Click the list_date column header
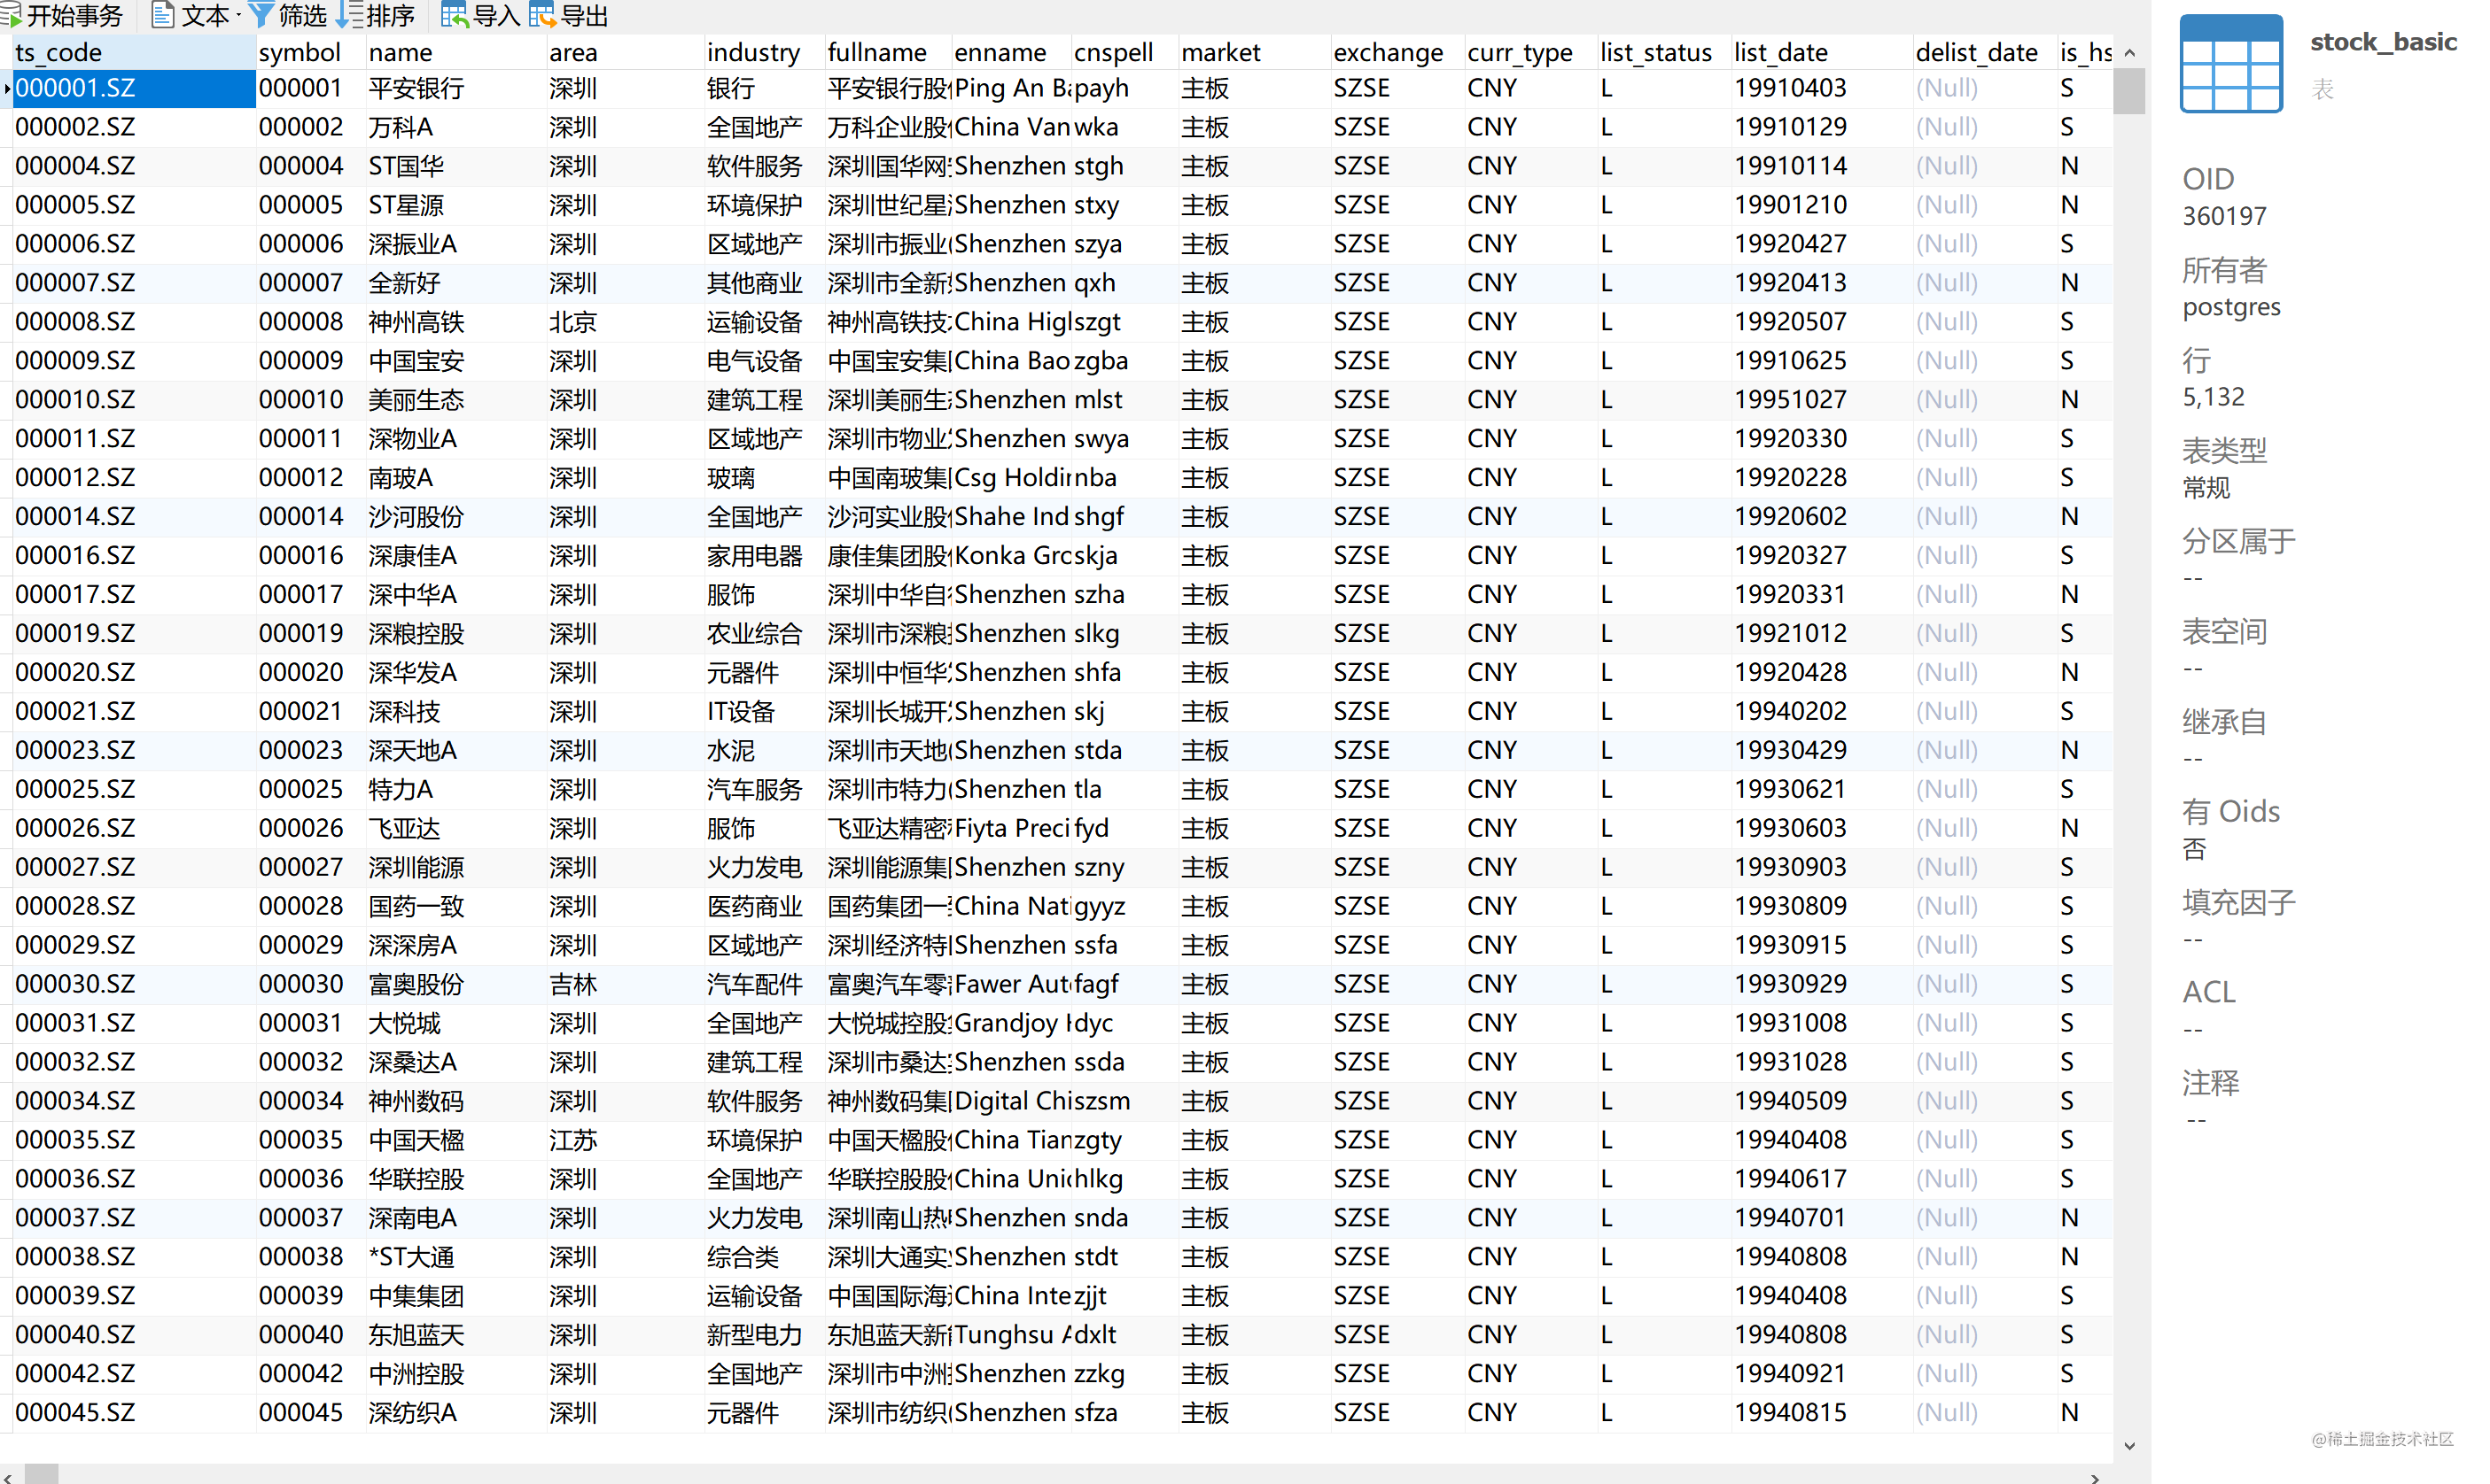The image size is (2490, 1484). coord(1780,51)
